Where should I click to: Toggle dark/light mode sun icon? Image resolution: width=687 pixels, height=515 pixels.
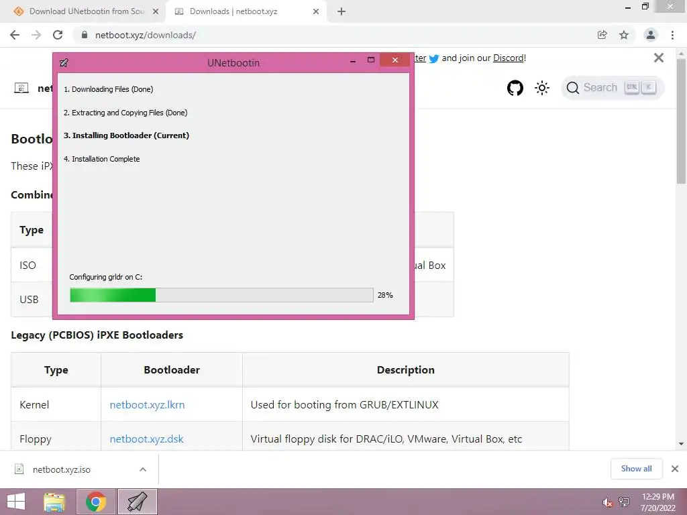(x=542, y=88)
